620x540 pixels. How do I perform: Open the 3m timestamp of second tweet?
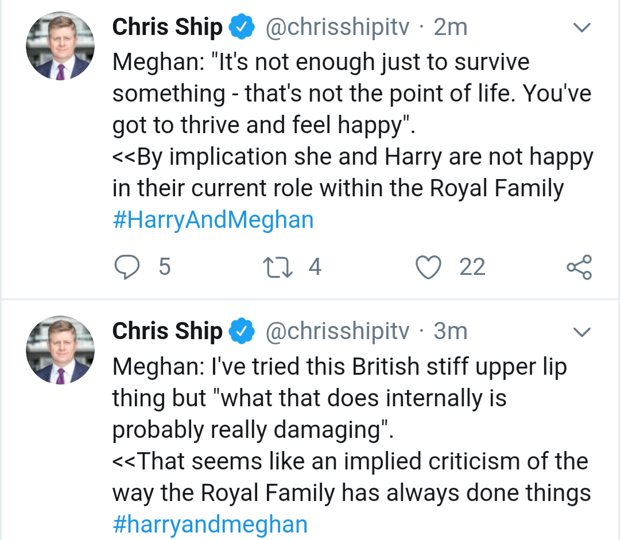[451, 331]
